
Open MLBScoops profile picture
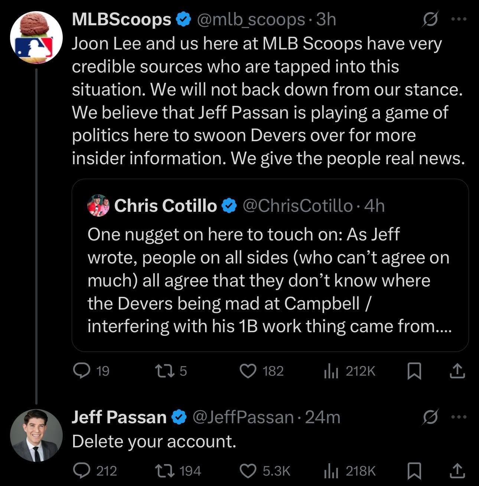click(36, 37)
